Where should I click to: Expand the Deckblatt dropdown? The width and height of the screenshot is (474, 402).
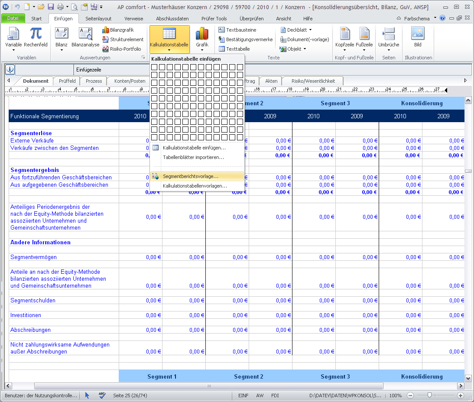pos(310,30)
